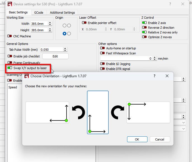Click the Working Size Height field
Image resolution: width=192 pixels, height=162 pixels.
[39, 30]
